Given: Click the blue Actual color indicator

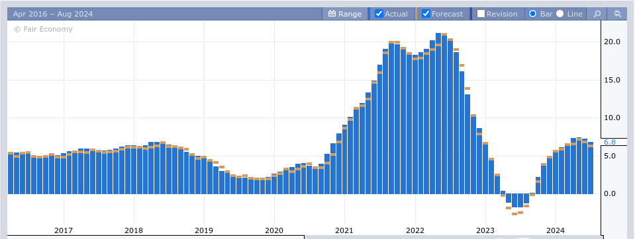Looking at the screenshot, I should (369, 14).
